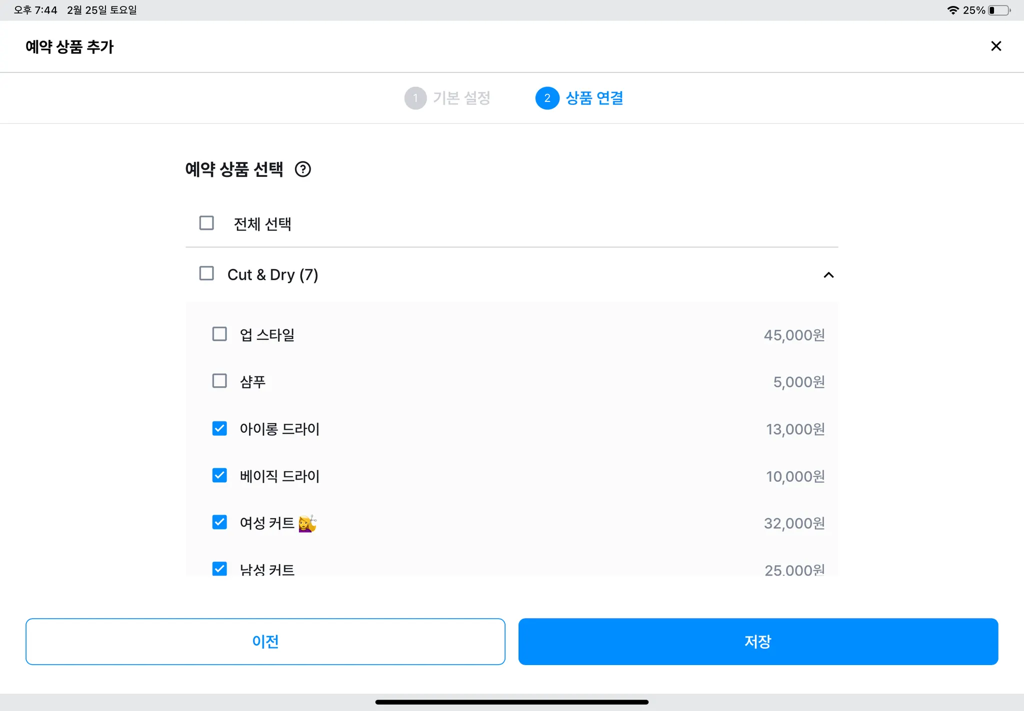Check the Cut & Dry category checkbox
The width and height of the screenshot is (1024, 711).
point(206,274)
